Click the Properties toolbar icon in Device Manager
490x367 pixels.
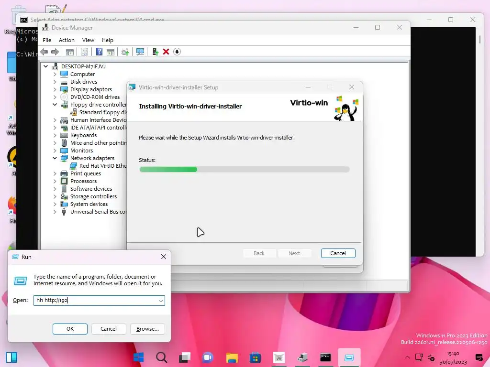coord(84,52)
